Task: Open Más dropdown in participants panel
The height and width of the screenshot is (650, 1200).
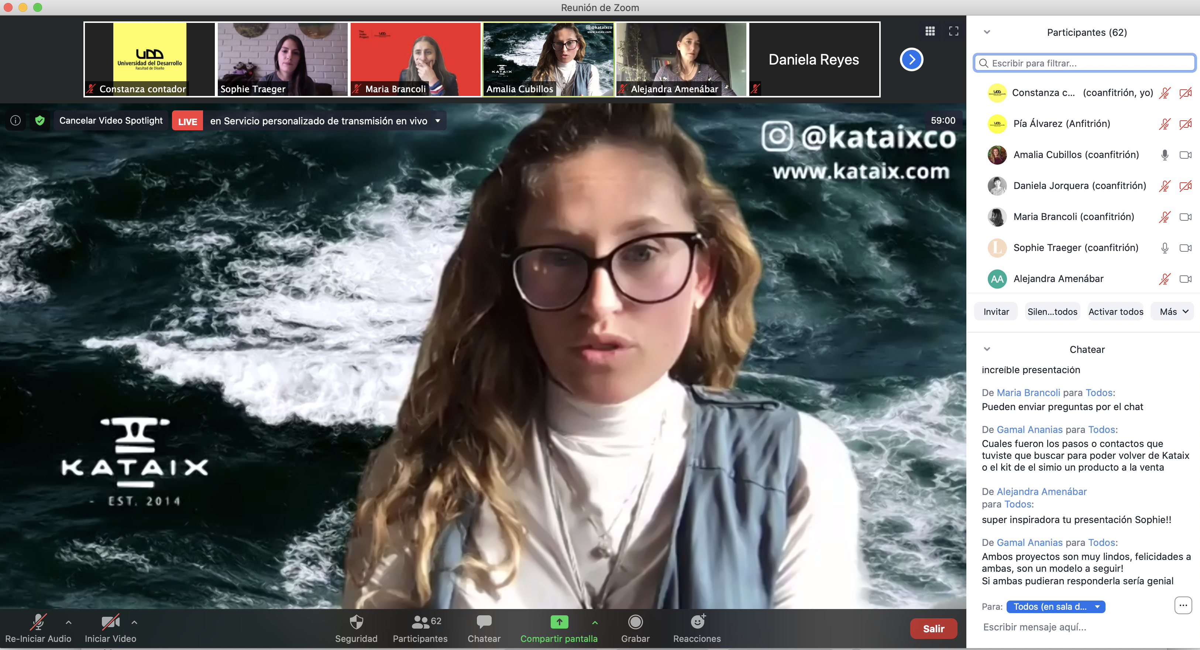Action: click(x=1173, y=312)
